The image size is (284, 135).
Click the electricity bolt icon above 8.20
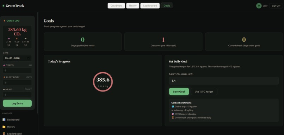tap(17, 38)
